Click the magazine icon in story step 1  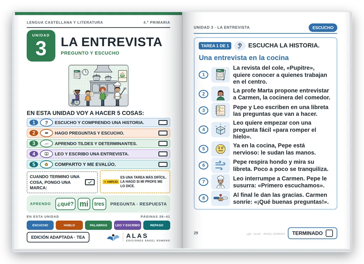pyautogui.click(x=220, y=75)
